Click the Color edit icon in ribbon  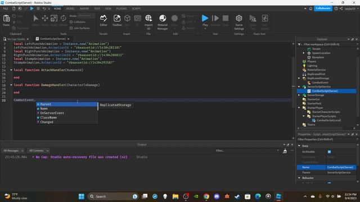point(174,19)
